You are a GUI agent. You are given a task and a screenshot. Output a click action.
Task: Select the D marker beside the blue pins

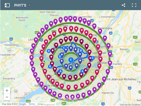pos(60,57)
